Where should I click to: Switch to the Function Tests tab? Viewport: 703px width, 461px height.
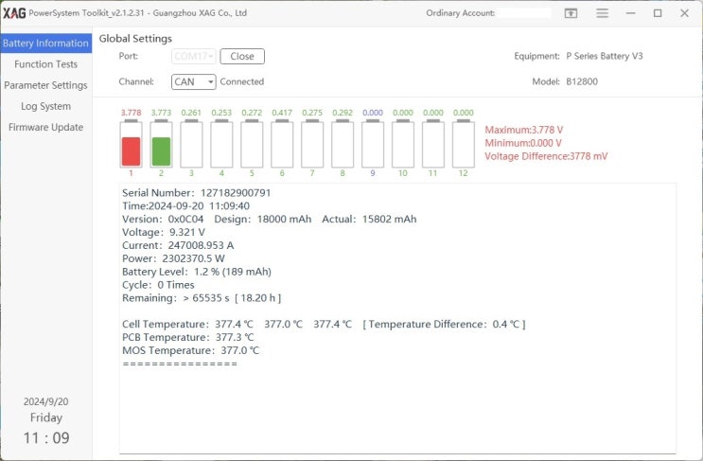45,64
